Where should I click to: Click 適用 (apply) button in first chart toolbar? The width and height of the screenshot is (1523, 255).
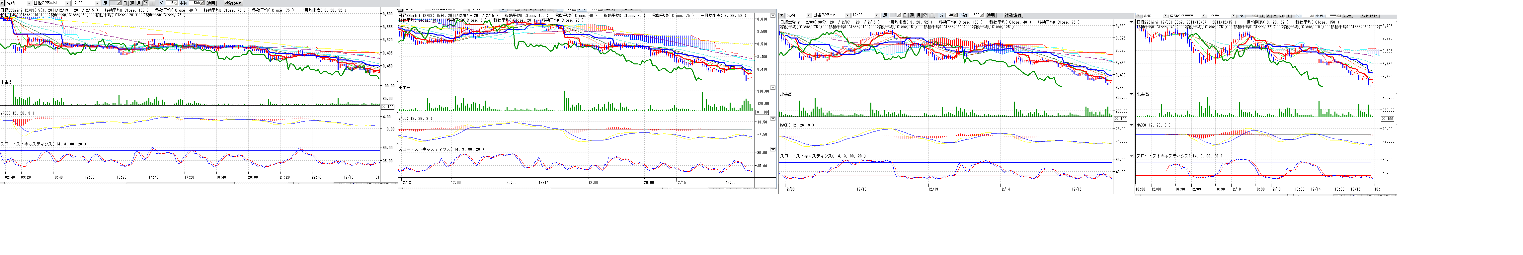pos(210,4)
